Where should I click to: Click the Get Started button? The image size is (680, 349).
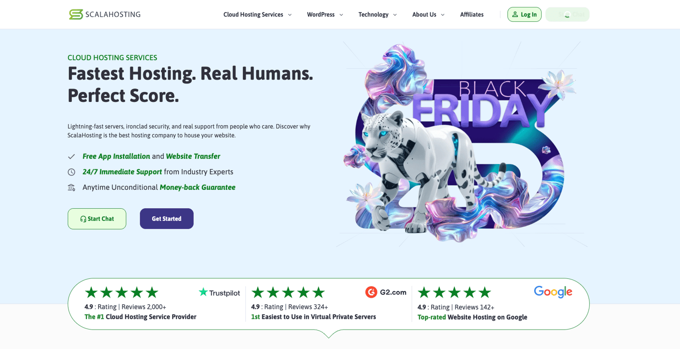coord(166,219)
